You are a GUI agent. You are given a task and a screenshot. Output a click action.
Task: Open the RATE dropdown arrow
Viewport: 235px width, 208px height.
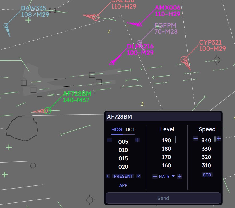(x=173, y=176)
